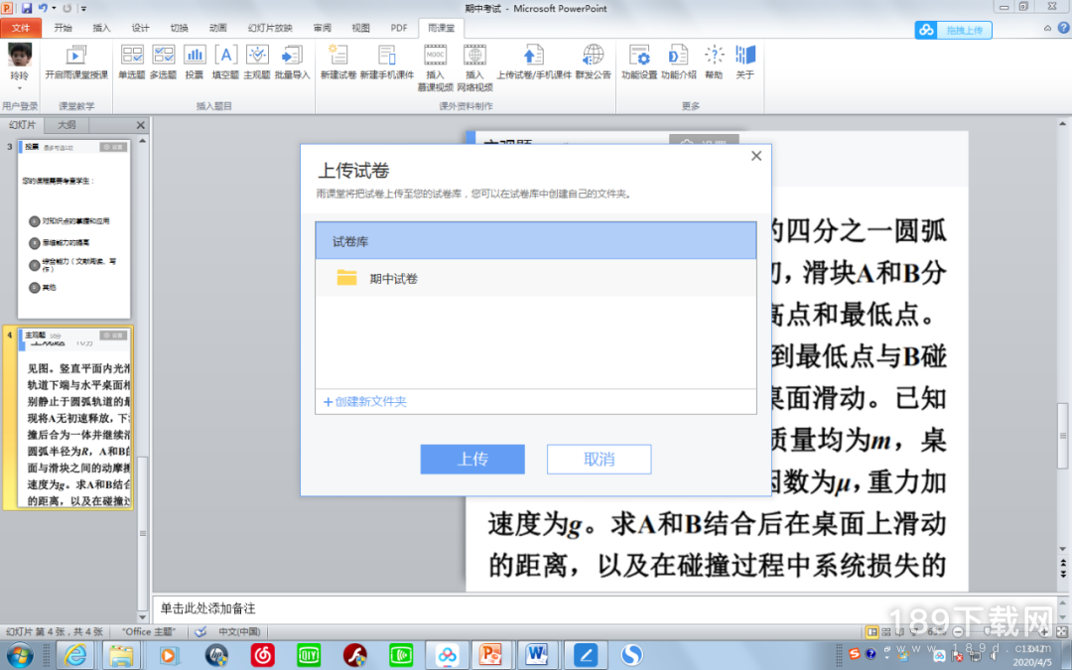This screenshot has width=1072, height=670.
Task: Click 中文(中国) language in status bar
Action: 239,631
